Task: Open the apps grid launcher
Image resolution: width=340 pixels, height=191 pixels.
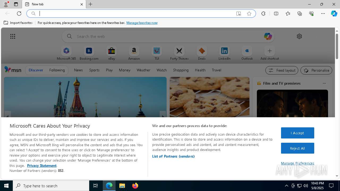Action: (13, 36)
